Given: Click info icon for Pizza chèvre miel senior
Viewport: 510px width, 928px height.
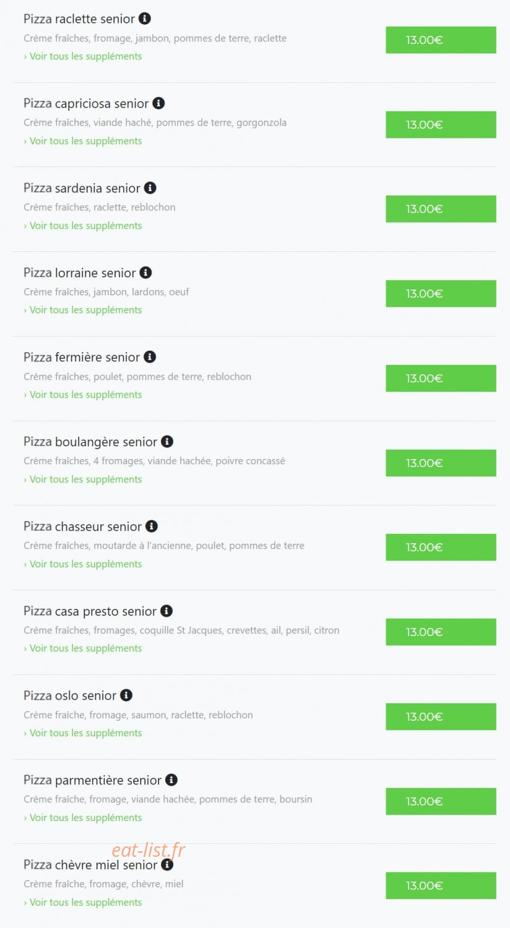Looking at the screenshot, I should 167,864.
